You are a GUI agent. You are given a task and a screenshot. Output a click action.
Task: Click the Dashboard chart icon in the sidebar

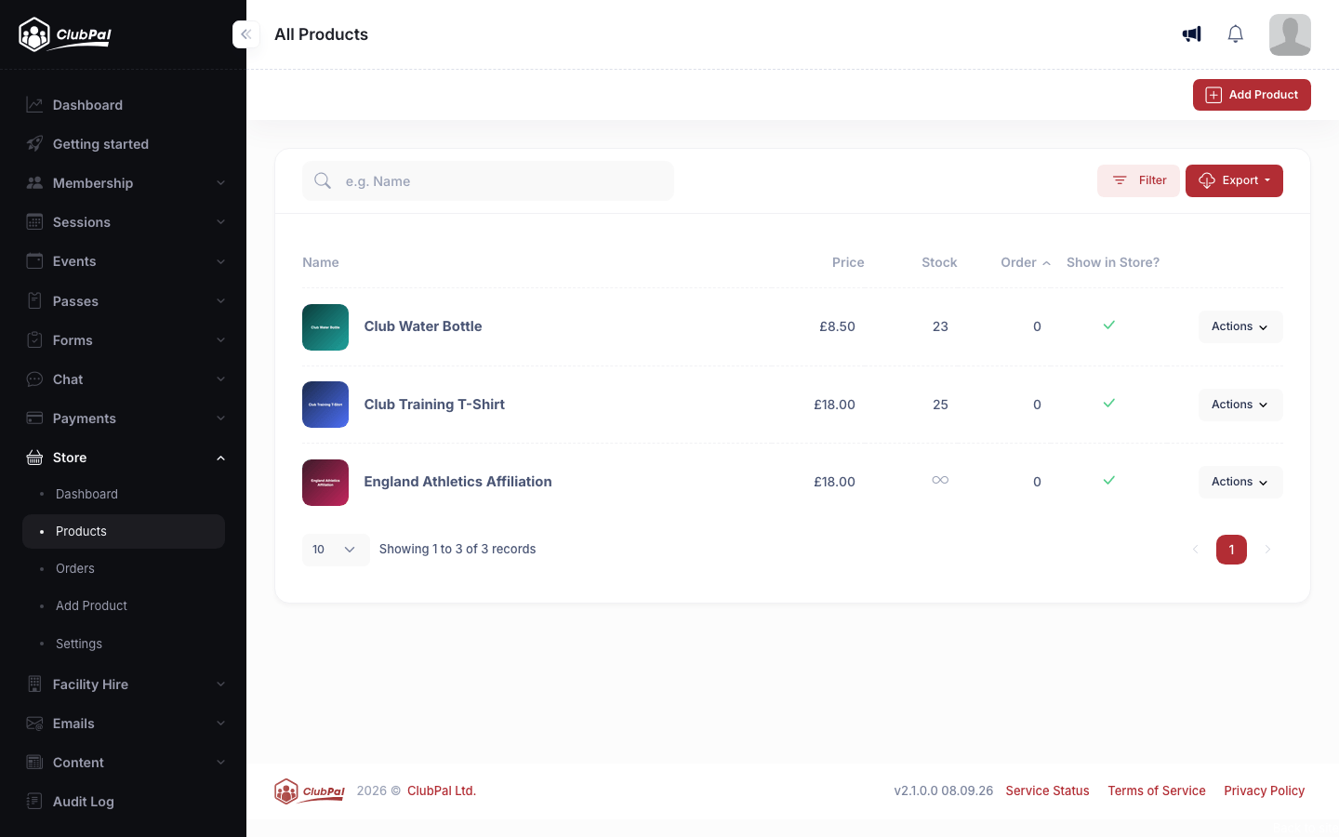click(34, 105)
